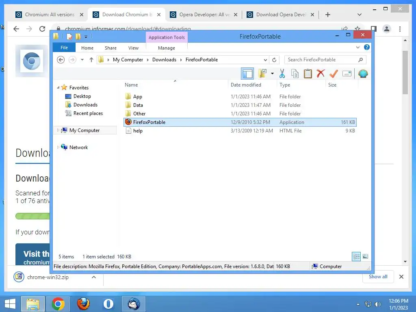Click Downloads in address breadcrumb

click(x=164, y=60)
